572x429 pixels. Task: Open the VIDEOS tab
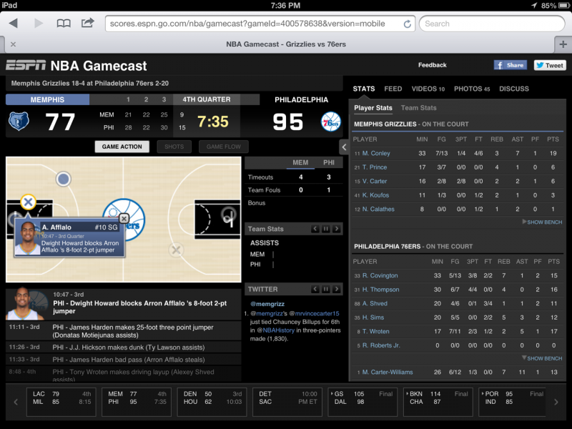pos(428,89)
